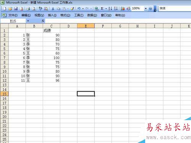Image resolution: width=191 pixels, height=143 pixels.
Task: Expand the Redo history dropdown arrow
Action: [x=91, y=9]
